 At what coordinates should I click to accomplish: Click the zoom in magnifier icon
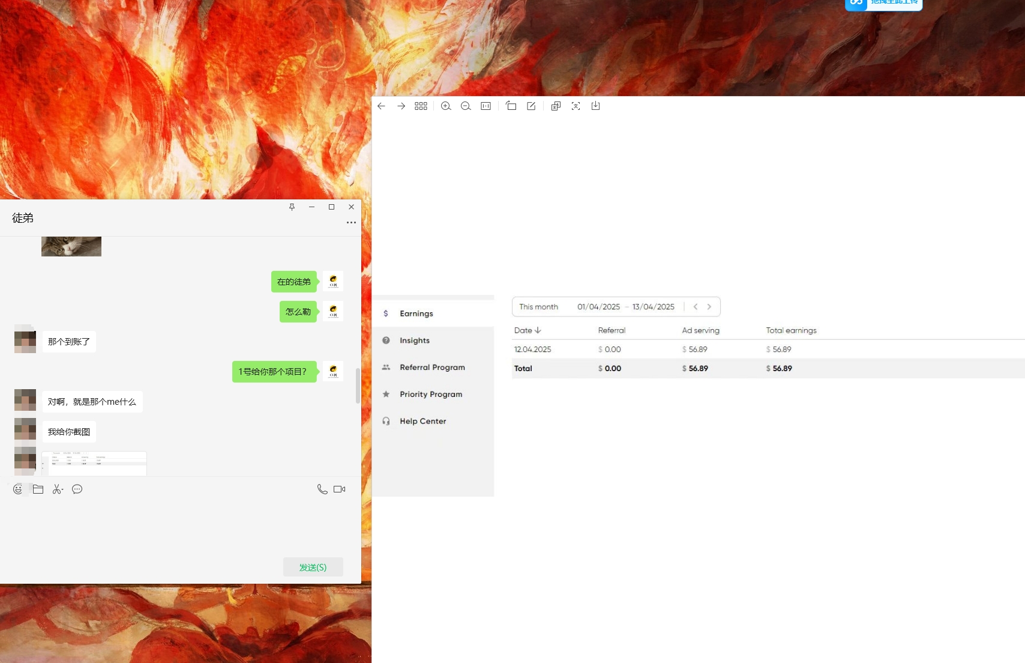click(x=446, y=106)
